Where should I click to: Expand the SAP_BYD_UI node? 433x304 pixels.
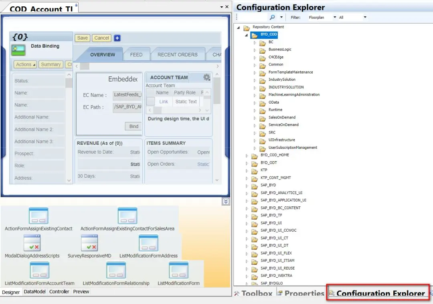(247, 223)
